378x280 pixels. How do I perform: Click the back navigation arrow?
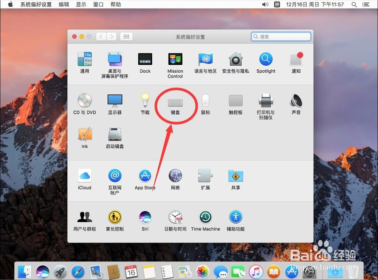[x=101, y=37]
